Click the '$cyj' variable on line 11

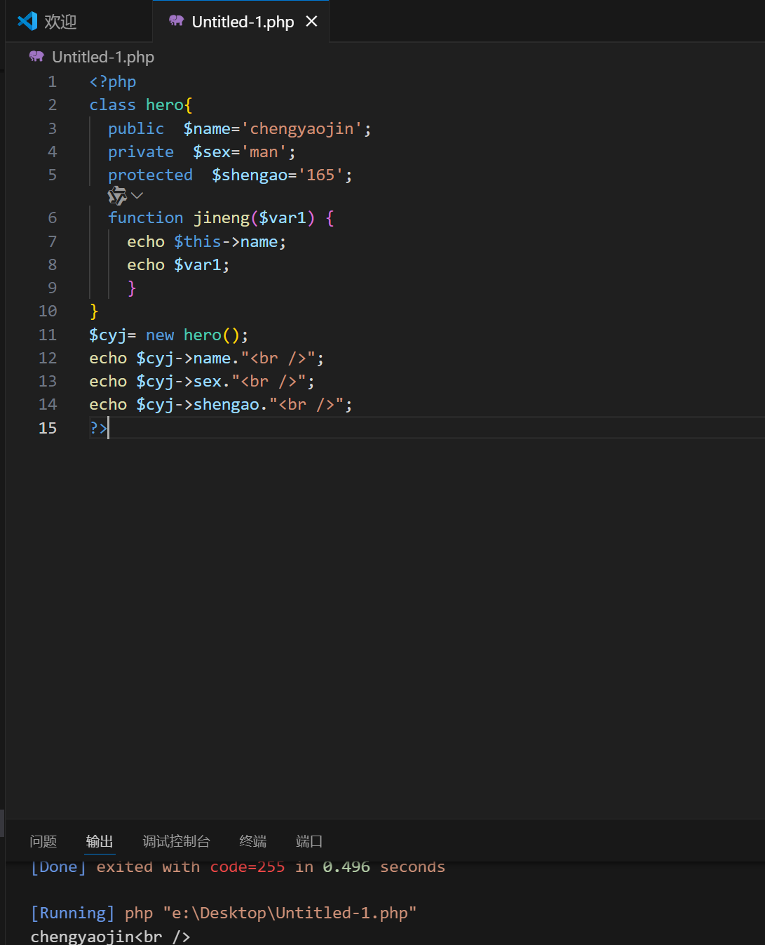[108, 335]
